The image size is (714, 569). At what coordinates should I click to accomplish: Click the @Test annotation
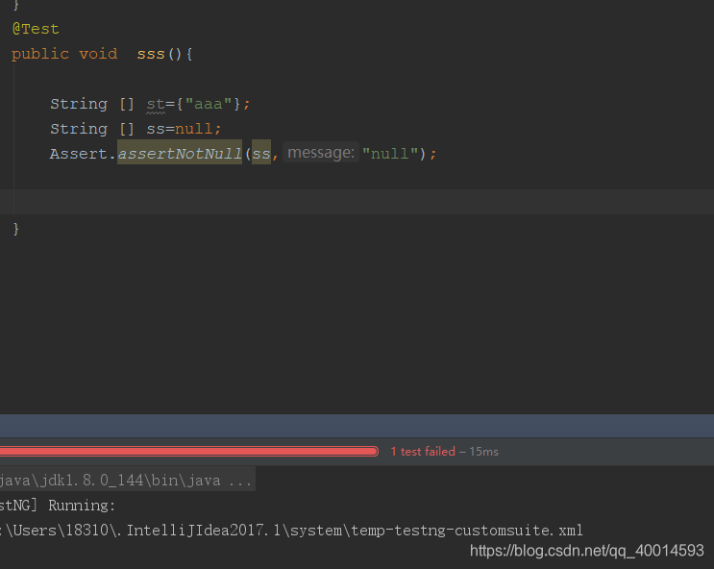coord(36,29)
